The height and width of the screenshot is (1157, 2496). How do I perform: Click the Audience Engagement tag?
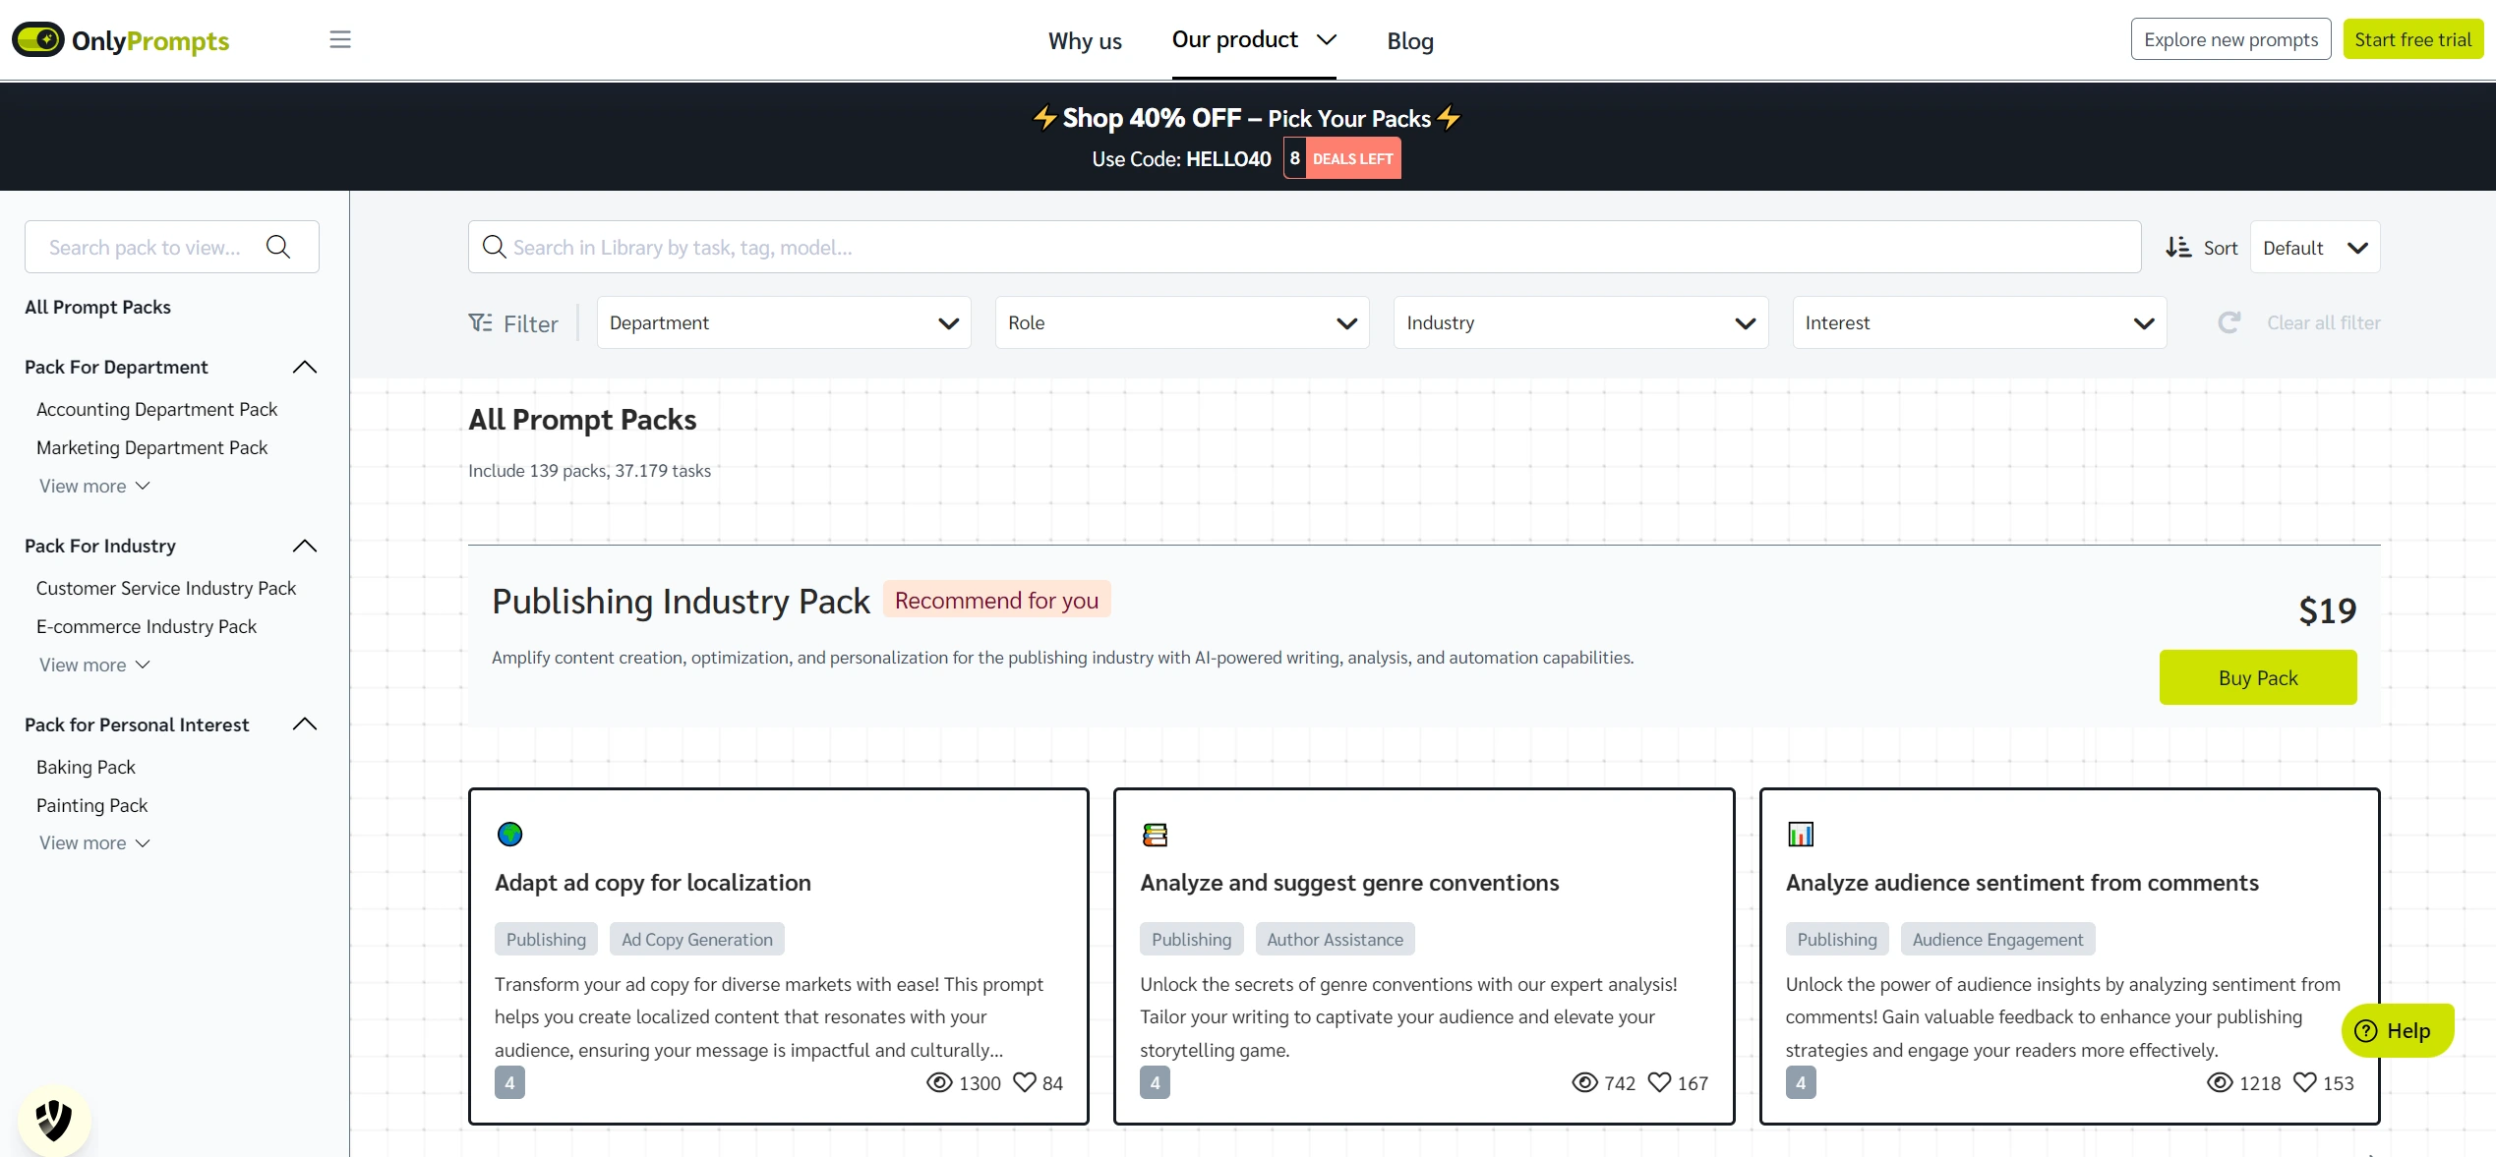[x=1997, y=939]
